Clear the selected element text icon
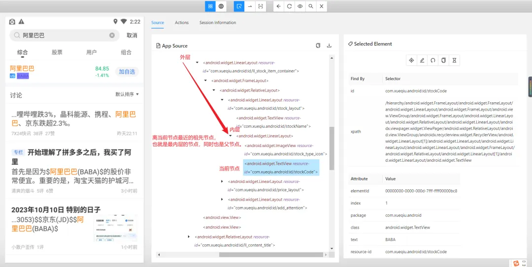The width and height of the screenshot is (532, 267). [433, 60]
